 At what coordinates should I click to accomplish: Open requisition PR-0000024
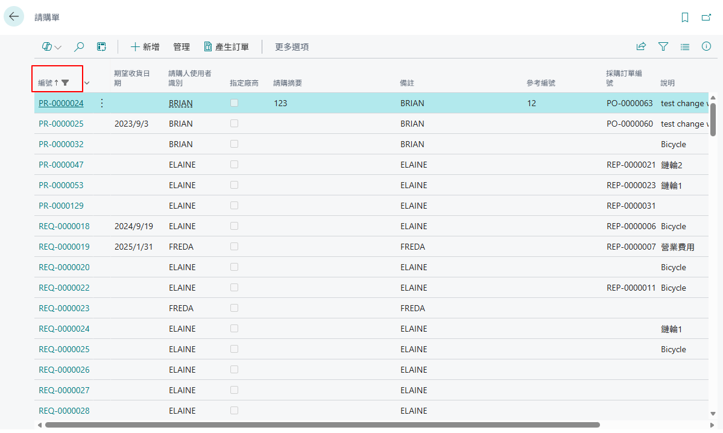coord(61,103)
